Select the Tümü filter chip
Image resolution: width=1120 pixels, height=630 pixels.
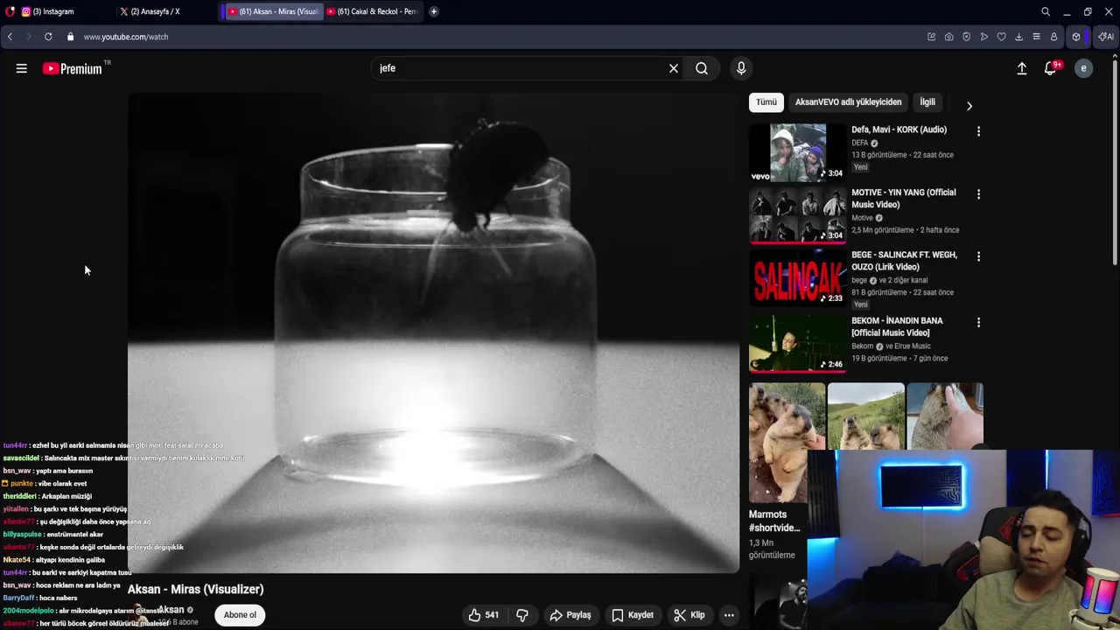pyautogui.click(x=766, y=102)
